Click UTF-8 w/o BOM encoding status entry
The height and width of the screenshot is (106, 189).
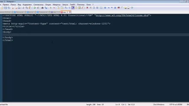pos(176,105)
